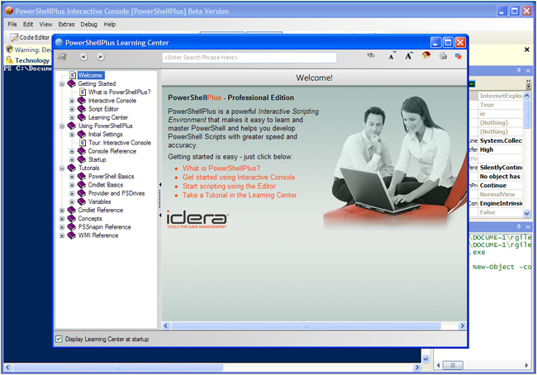Expand the PowerShell Basics node

pyautogui.click(x=72, y=177)
